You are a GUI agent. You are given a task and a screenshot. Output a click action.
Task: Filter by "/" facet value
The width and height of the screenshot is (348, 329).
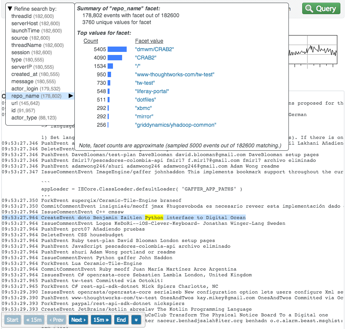pos(138,66)
